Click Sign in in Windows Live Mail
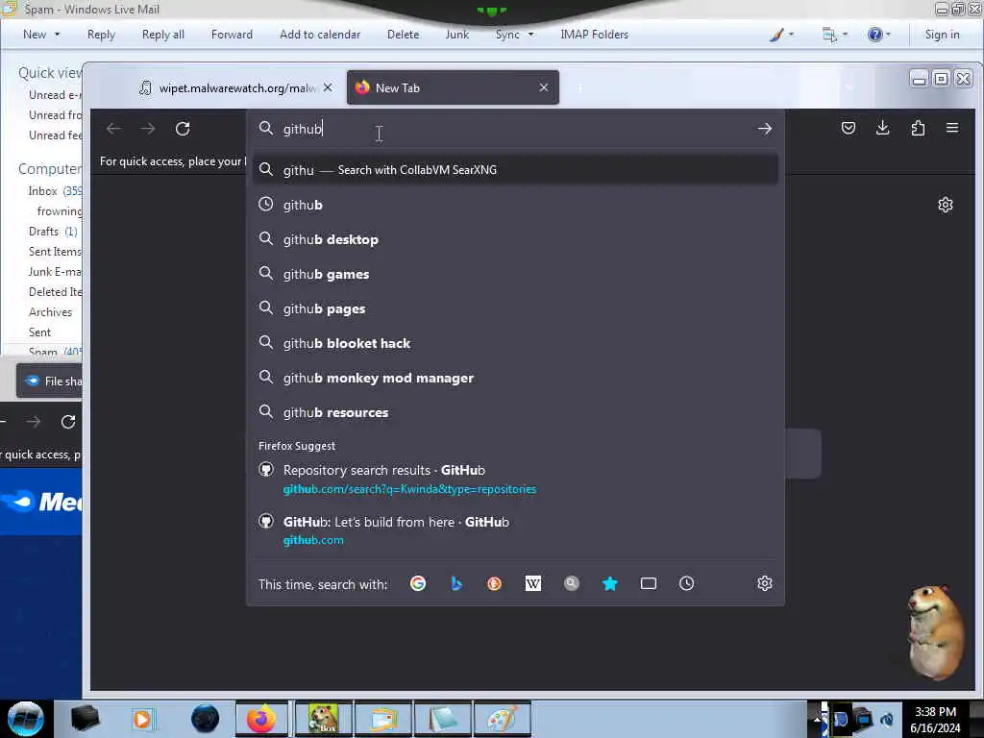Screen dimensions: 984x738 [942, 35]
